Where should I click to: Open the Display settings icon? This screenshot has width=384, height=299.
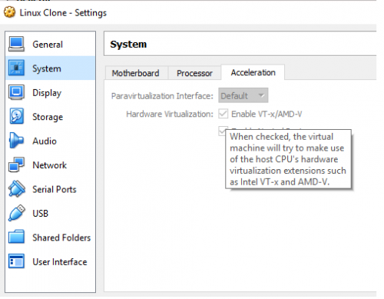[16, 92]
